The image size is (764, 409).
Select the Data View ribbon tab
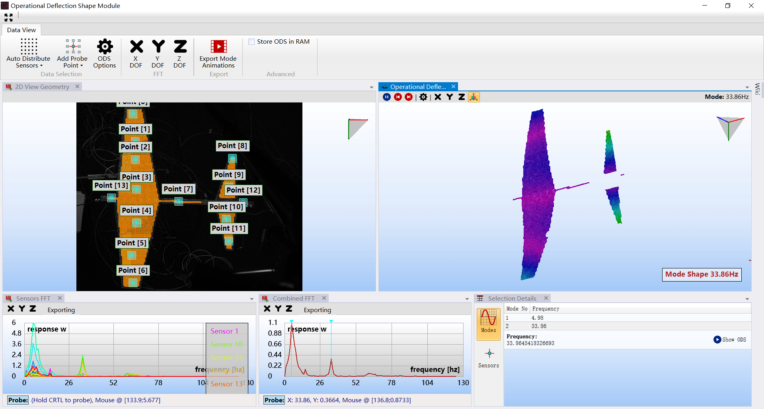coord(21,30)
